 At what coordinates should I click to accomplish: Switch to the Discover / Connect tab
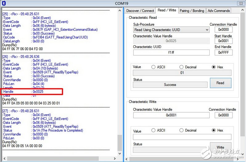click(x=140, y=10)
